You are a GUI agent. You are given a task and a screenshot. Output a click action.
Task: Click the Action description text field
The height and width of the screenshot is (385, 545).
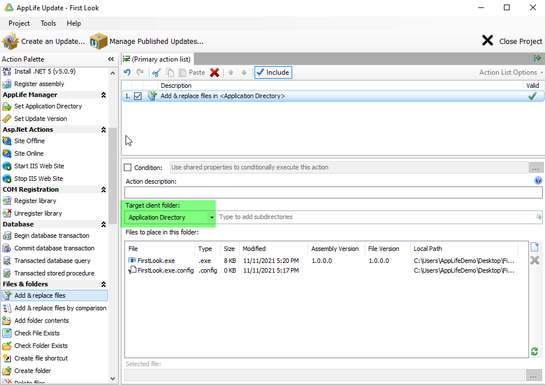pos(333,193)
